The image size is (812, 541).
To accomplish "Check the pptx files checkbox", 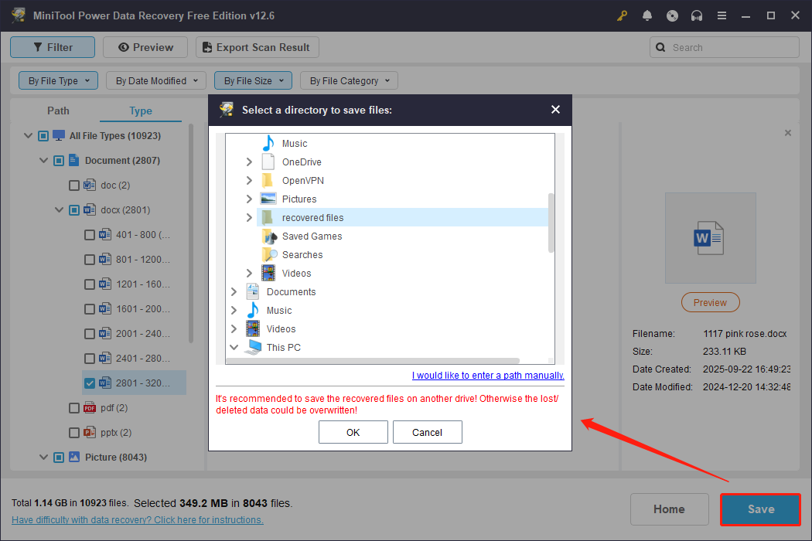I will click(74, 432).
